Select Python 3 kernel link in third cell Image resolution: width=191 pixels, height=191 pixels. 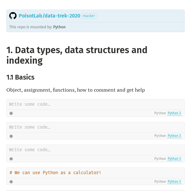pos(174,159)
